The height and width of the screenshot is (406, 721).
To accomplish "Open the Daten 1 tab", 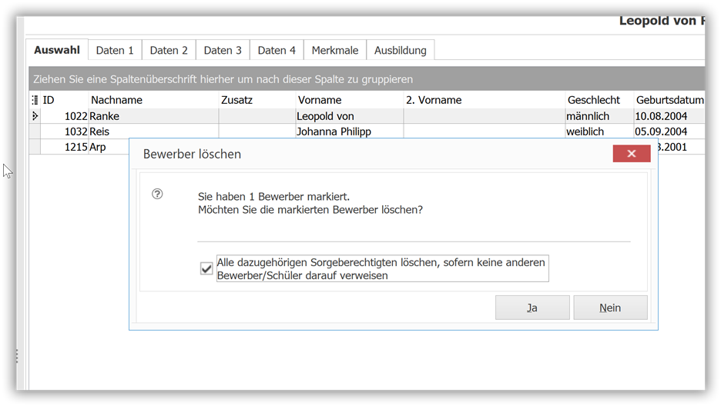I will coord(115,51).
